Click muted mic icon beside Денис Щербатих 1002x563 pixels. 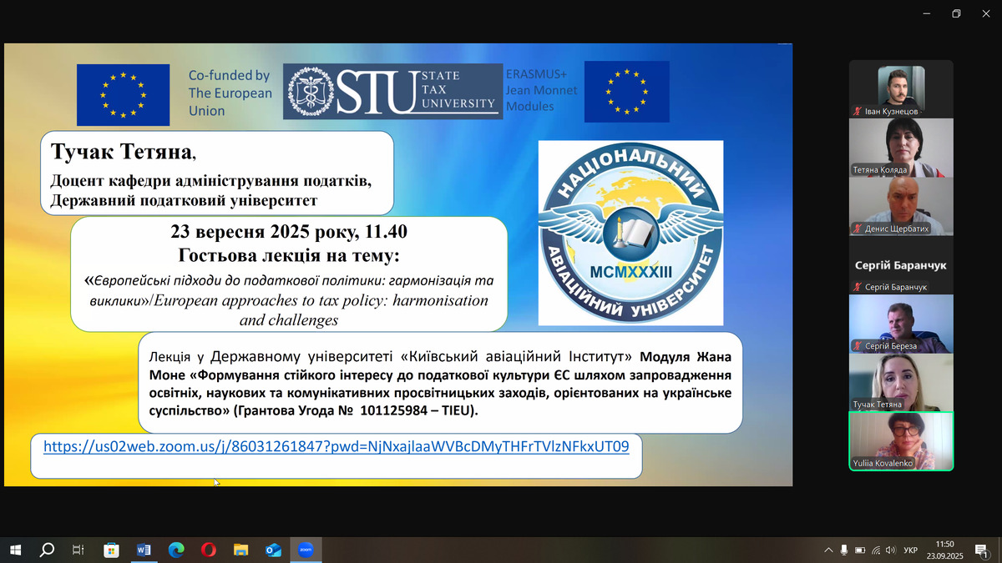tap(857, 229)
